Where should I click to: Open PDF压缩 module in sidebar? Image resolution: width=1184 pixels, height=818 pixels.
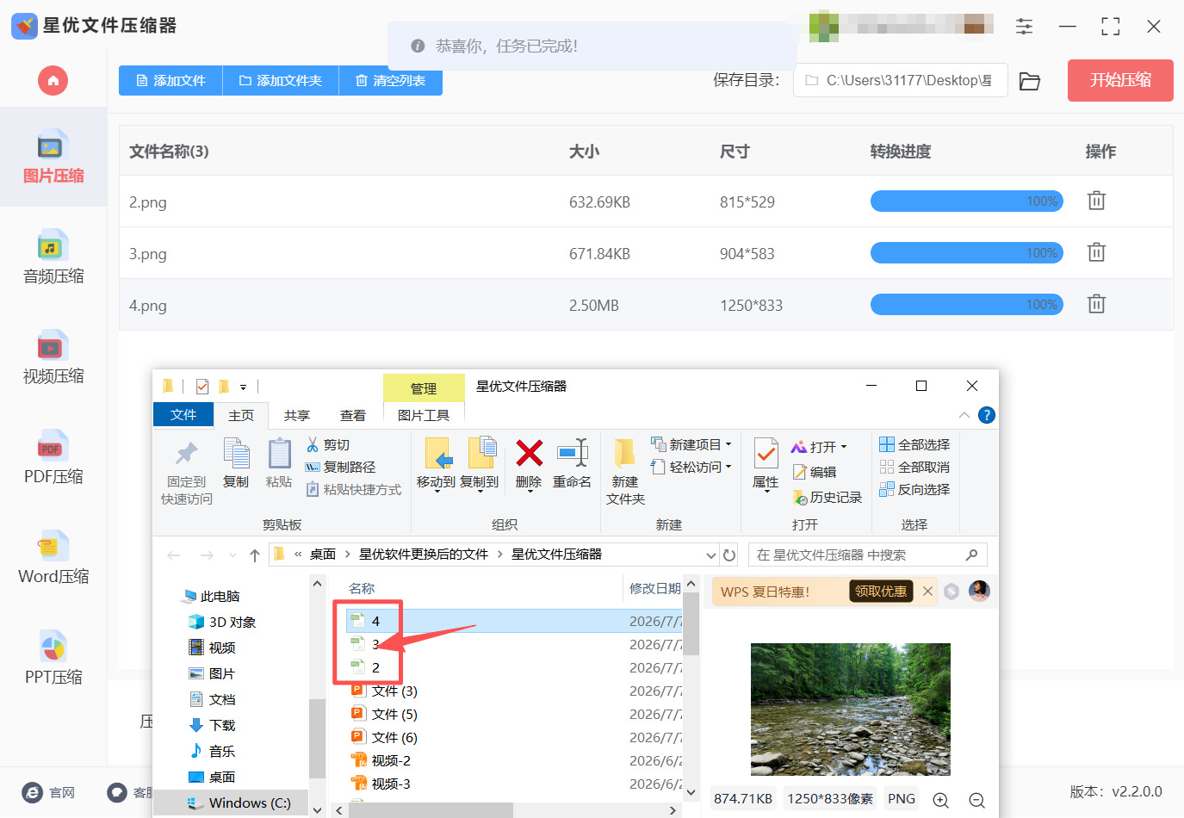point(53,457)
